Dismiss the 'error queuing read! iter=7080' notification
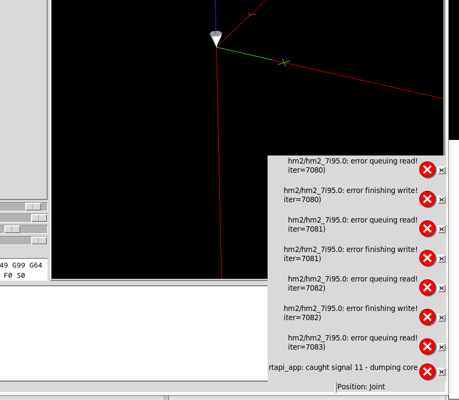The width and height of the screenshot is (459, 400). [442, 171]
